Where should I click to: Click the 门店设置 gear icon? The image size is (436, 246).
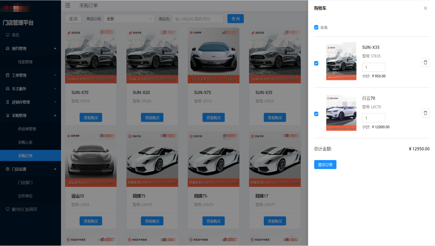(x=8, y=169)
